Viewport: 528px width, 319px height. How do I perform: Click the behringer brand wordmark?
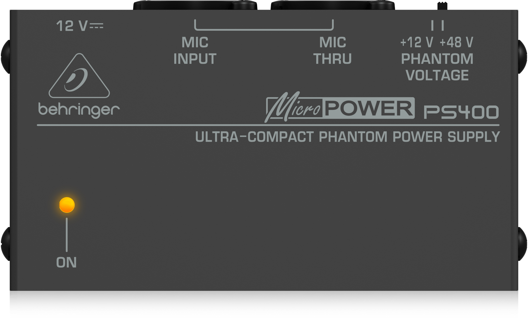pos(79,110)
